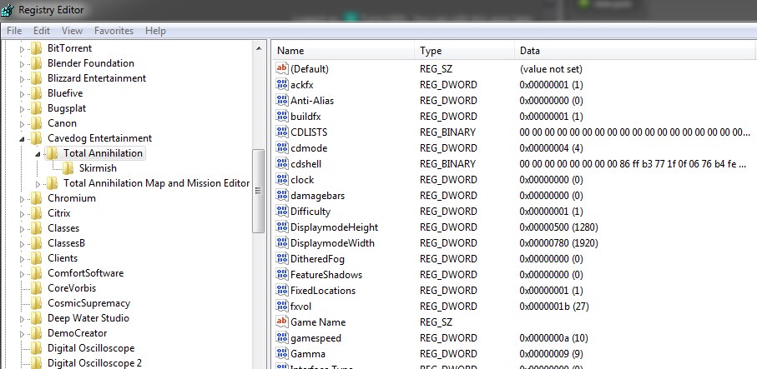Select the Digital Oscilloscope 2 key
757x369 pixels.
[94, 362]
